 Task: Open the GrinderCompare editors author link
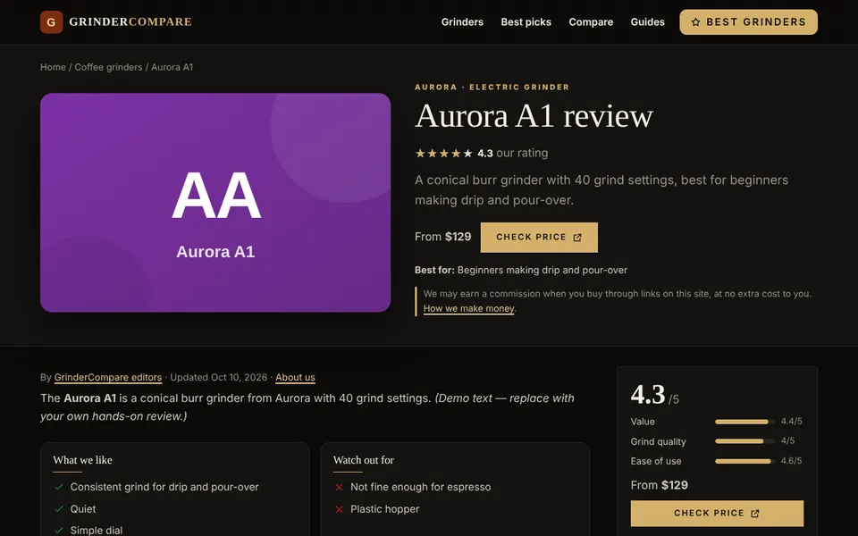(x=108, y=377)
